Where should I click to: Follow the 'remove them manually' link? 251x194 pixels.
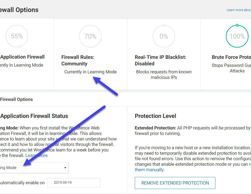[x=149, y=170]
